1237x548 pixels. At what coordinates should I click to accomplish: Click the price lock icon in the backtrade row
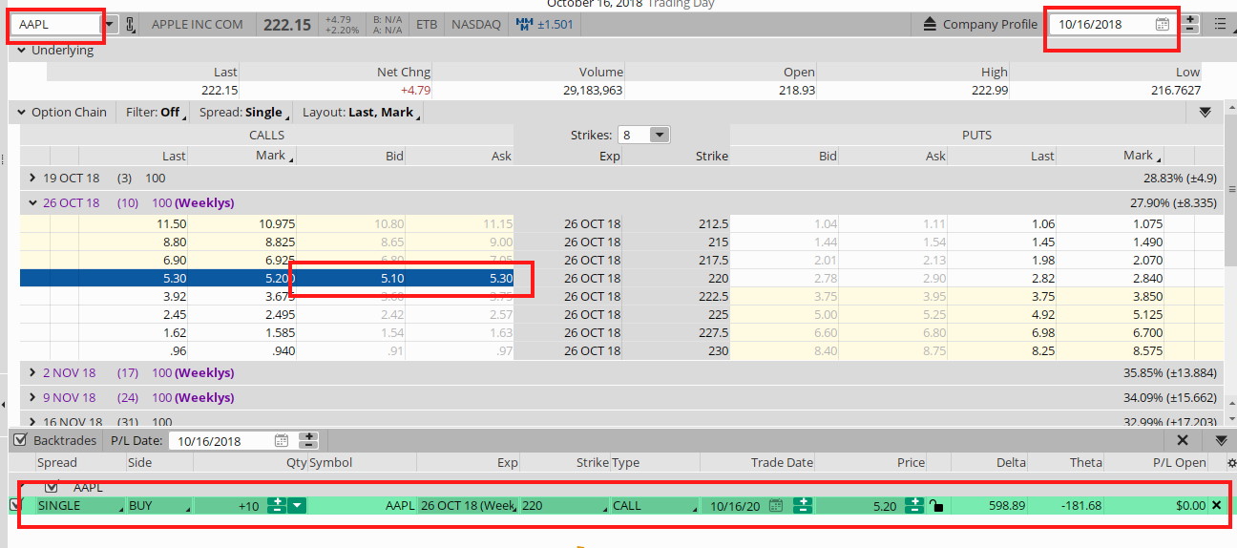[x=937, y=506]
